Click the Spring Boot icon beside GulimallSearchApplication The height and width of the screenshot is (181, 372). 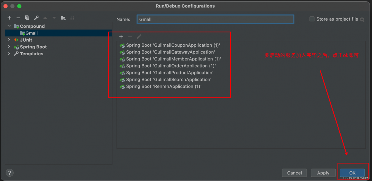coord(122,80)
